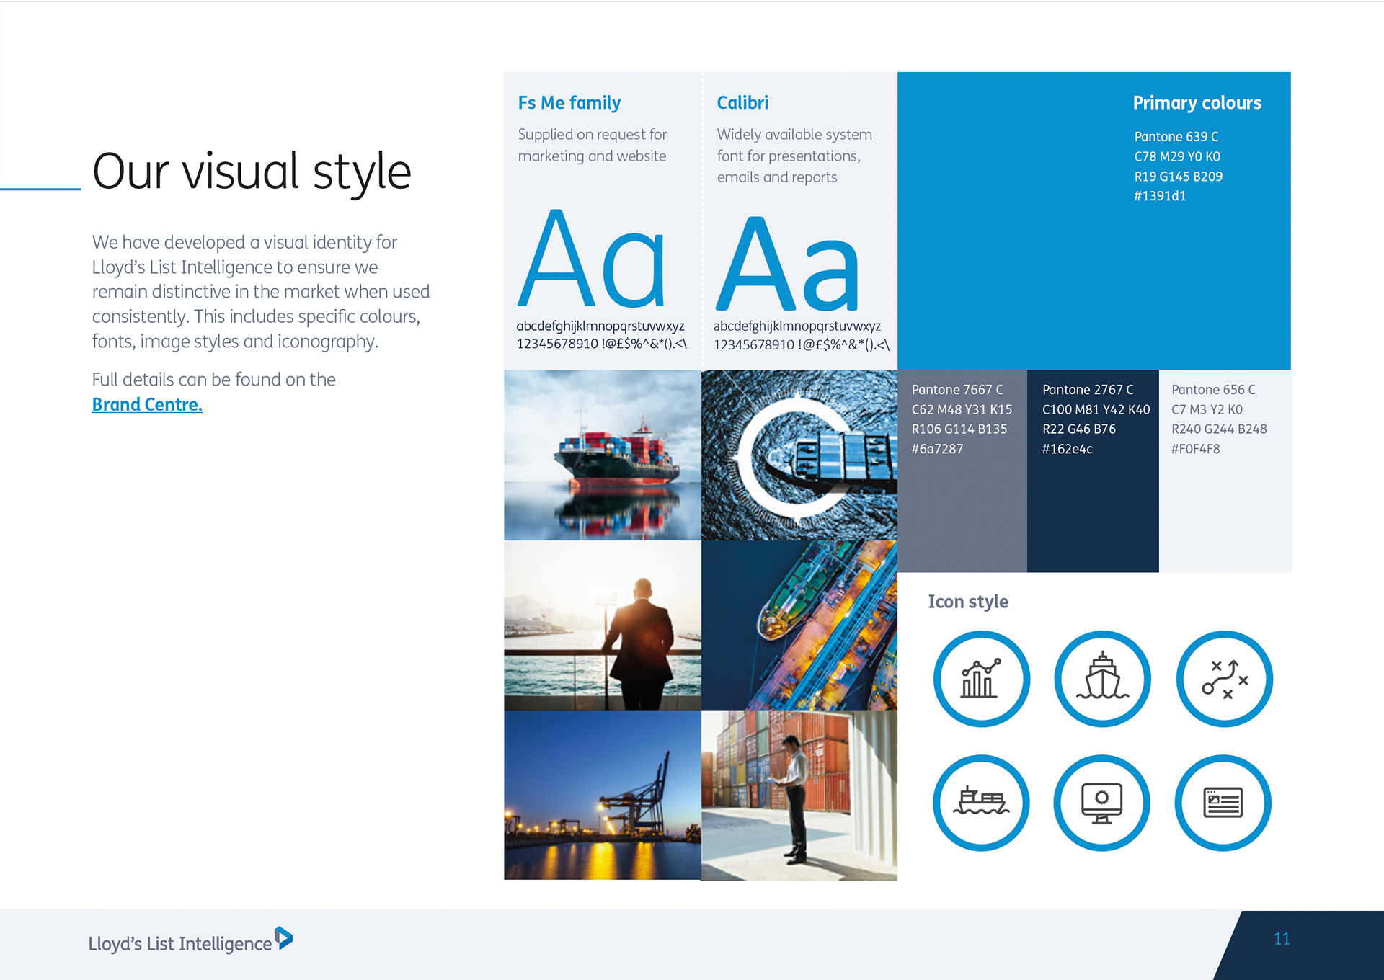Click the large Fs Me 'Aa' specimen
This screenshot has height=980, width=1384.
[x=591, y=258]
